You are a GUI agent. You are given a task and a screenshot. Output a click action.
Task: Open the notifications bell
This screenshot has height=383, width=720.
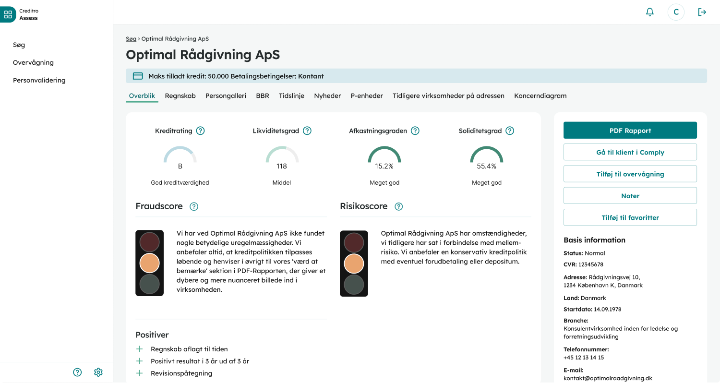(x=650, y=12)
